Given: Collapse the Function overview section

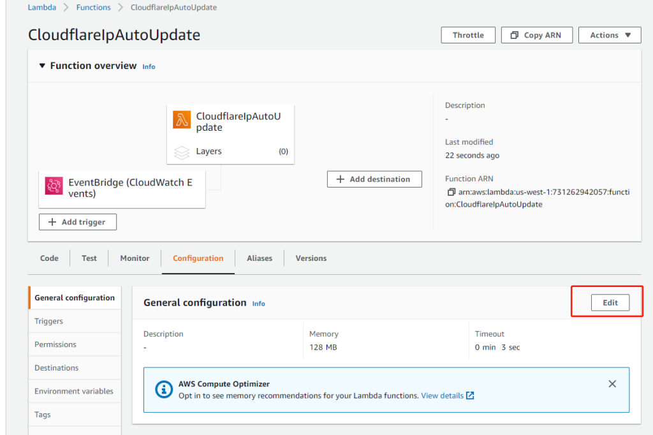Looking at the screenshot, I should click(42, 66).
